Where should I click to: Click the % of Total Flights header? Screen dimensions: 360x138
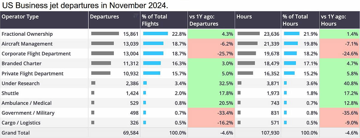tap(155, 20)
